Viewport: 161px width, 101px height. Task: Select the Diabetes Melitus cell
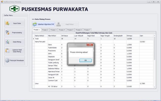[54, 69]
